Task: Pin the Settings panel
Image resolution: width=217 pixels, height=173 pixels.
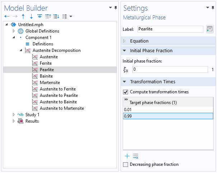Action: pos(213,8)
